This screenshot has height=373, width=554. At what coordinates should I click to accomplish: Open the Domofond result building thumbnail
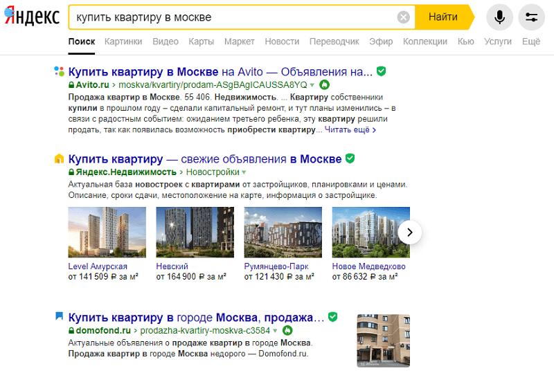point(384,340)
